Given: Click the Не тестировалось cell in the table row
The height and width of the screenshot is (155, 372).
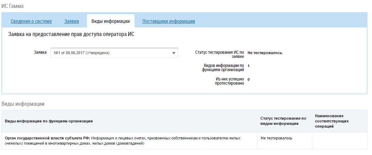Looking at the screenshot, I should tap(276, 138).
